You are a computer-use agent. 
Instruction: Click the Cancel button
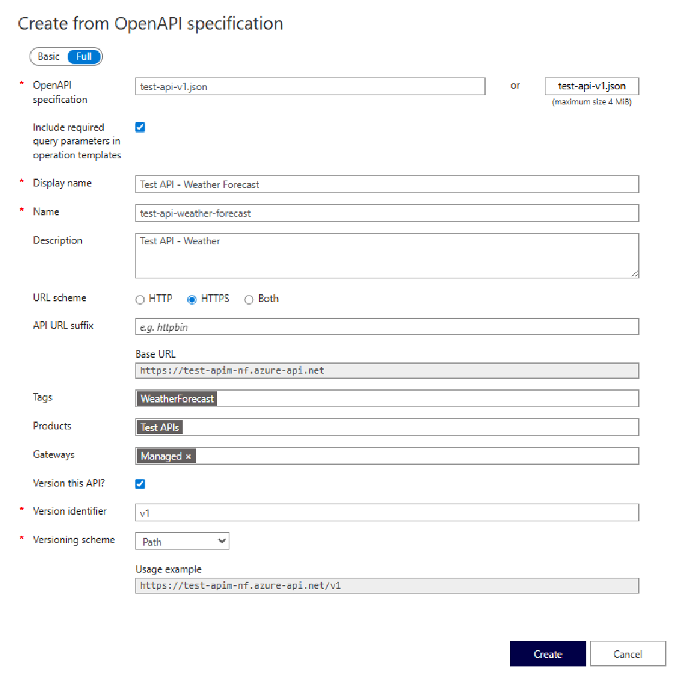[627, 653]
